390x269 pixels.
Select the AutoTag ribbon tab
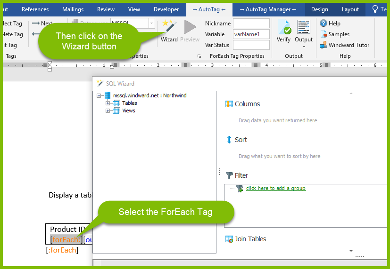click(x=209, y=9)
